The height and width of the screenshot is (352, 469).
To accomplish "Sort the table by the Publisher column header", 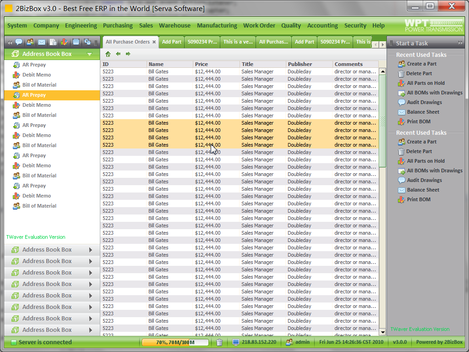I will [309, 64].
